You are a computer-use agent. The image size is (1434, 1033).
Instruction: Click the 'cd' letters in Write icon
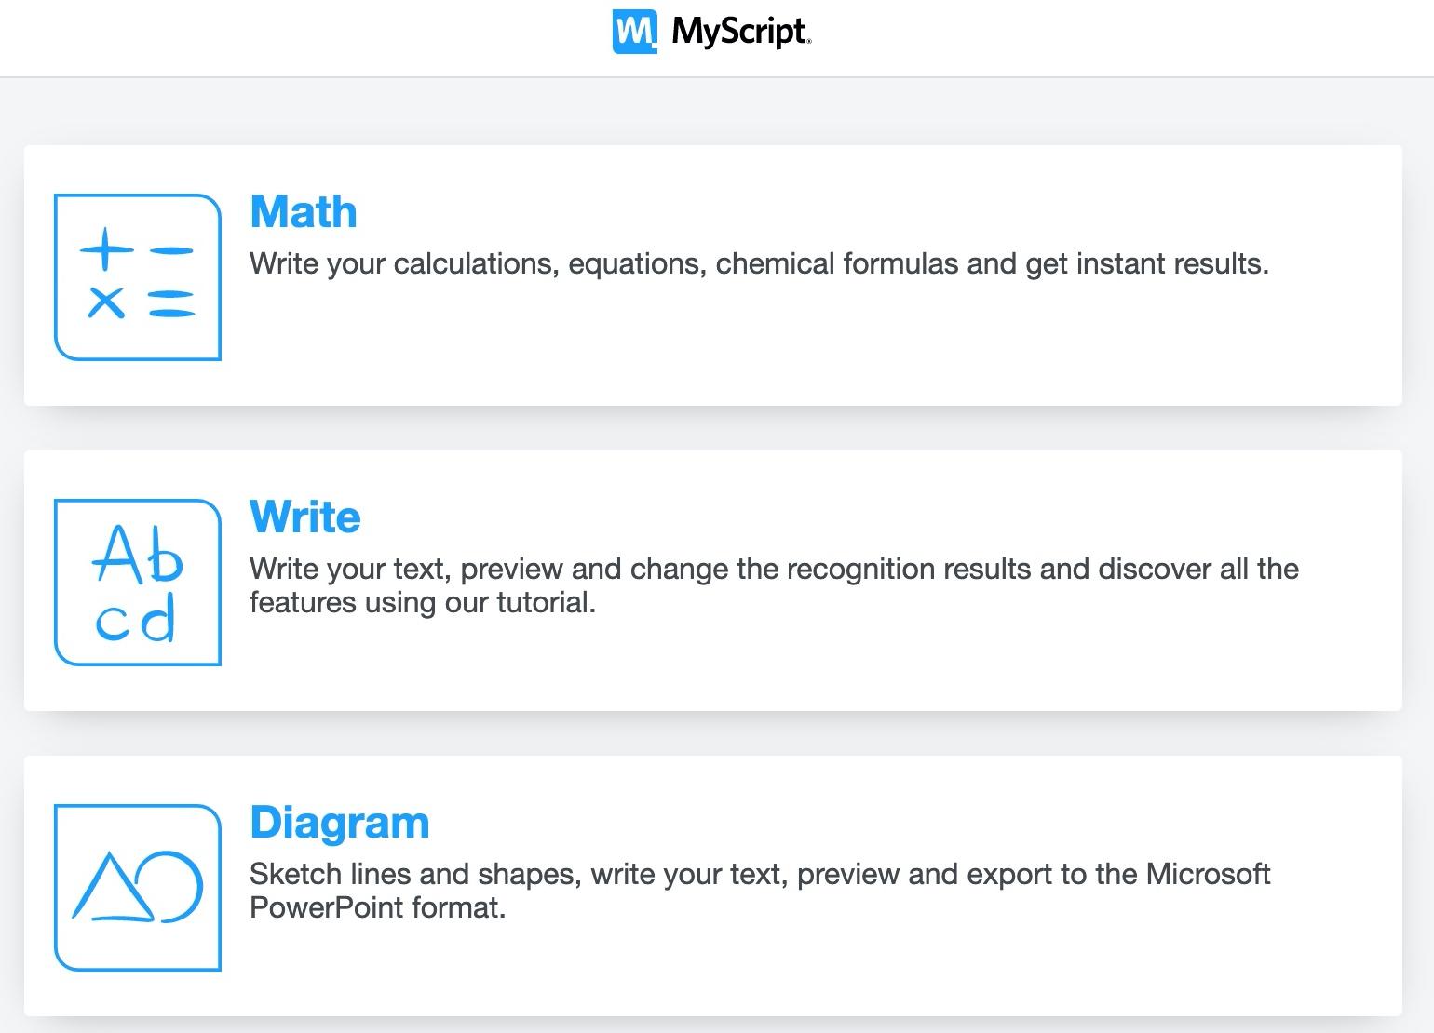pyautogui.click(x=136, y=620)
